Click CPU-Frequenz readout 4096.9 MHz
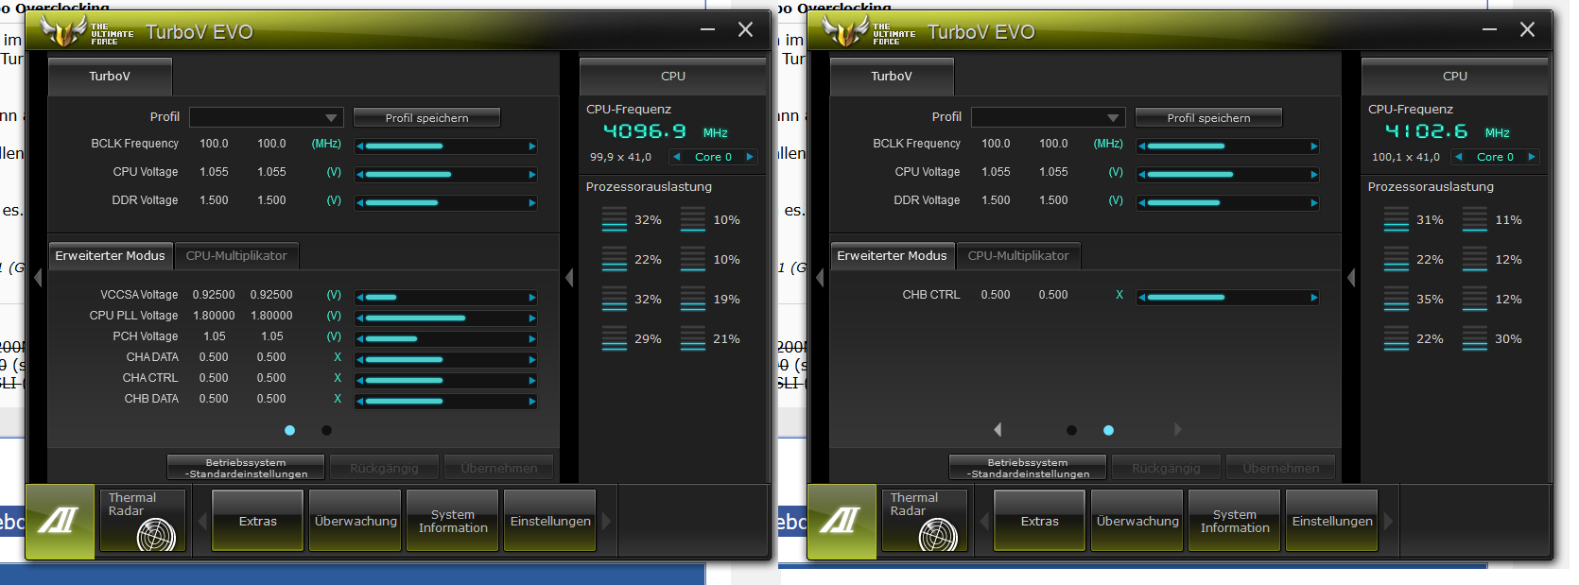The image size is (1579, 585). (x=666, y=131)
